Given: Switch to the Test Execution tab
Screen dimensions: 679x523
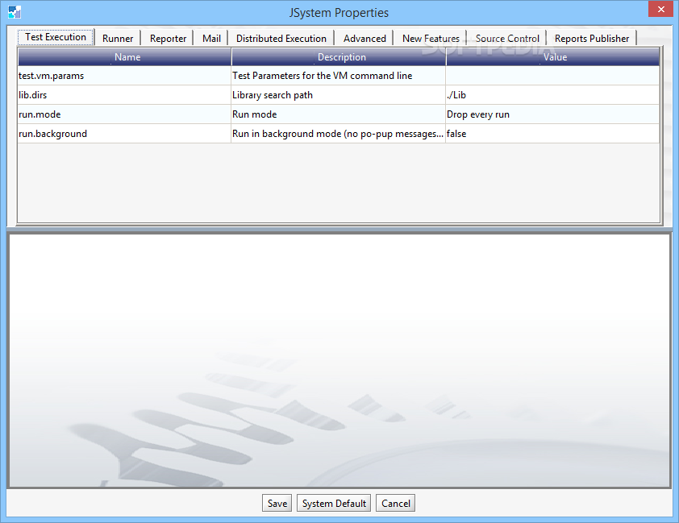Looking at the screenshot, I should coord(56,38).
